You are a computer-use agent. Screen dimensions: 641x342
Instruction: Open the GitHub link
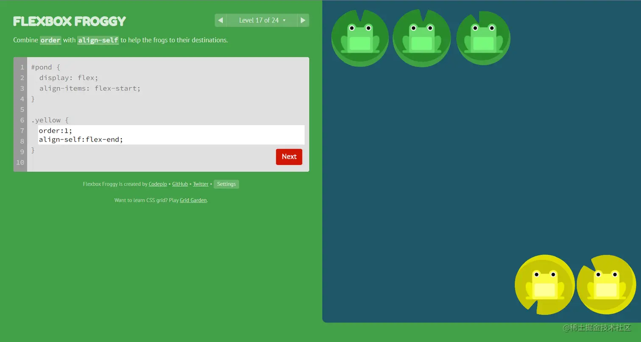180,184
